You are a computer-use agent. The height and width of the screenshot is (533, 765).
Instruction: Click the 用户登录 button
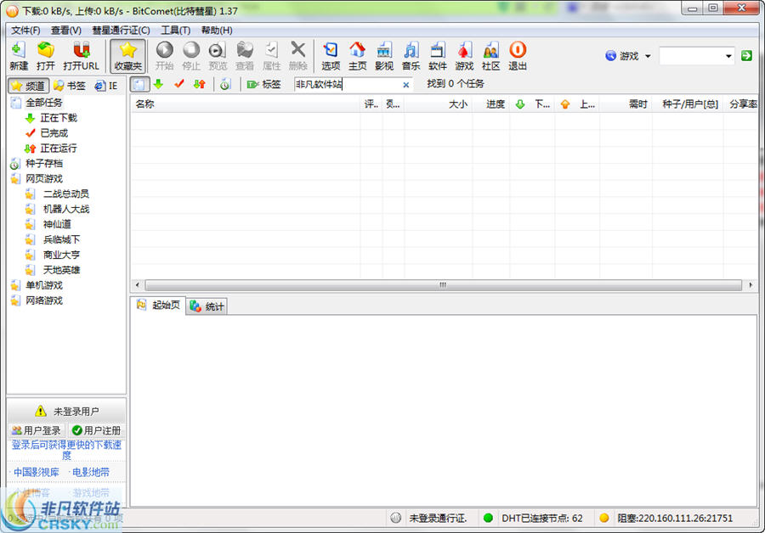coord(36,430)
